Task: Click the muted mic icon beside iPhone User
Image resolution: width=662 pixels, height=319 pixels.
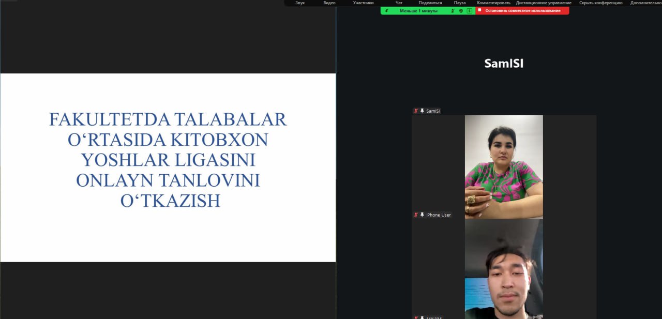Action: click(416, 215)
